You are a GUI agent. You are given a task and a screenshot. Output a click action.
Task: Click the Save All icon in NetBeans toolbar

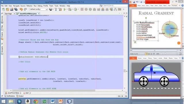click(x=16, y=9)
